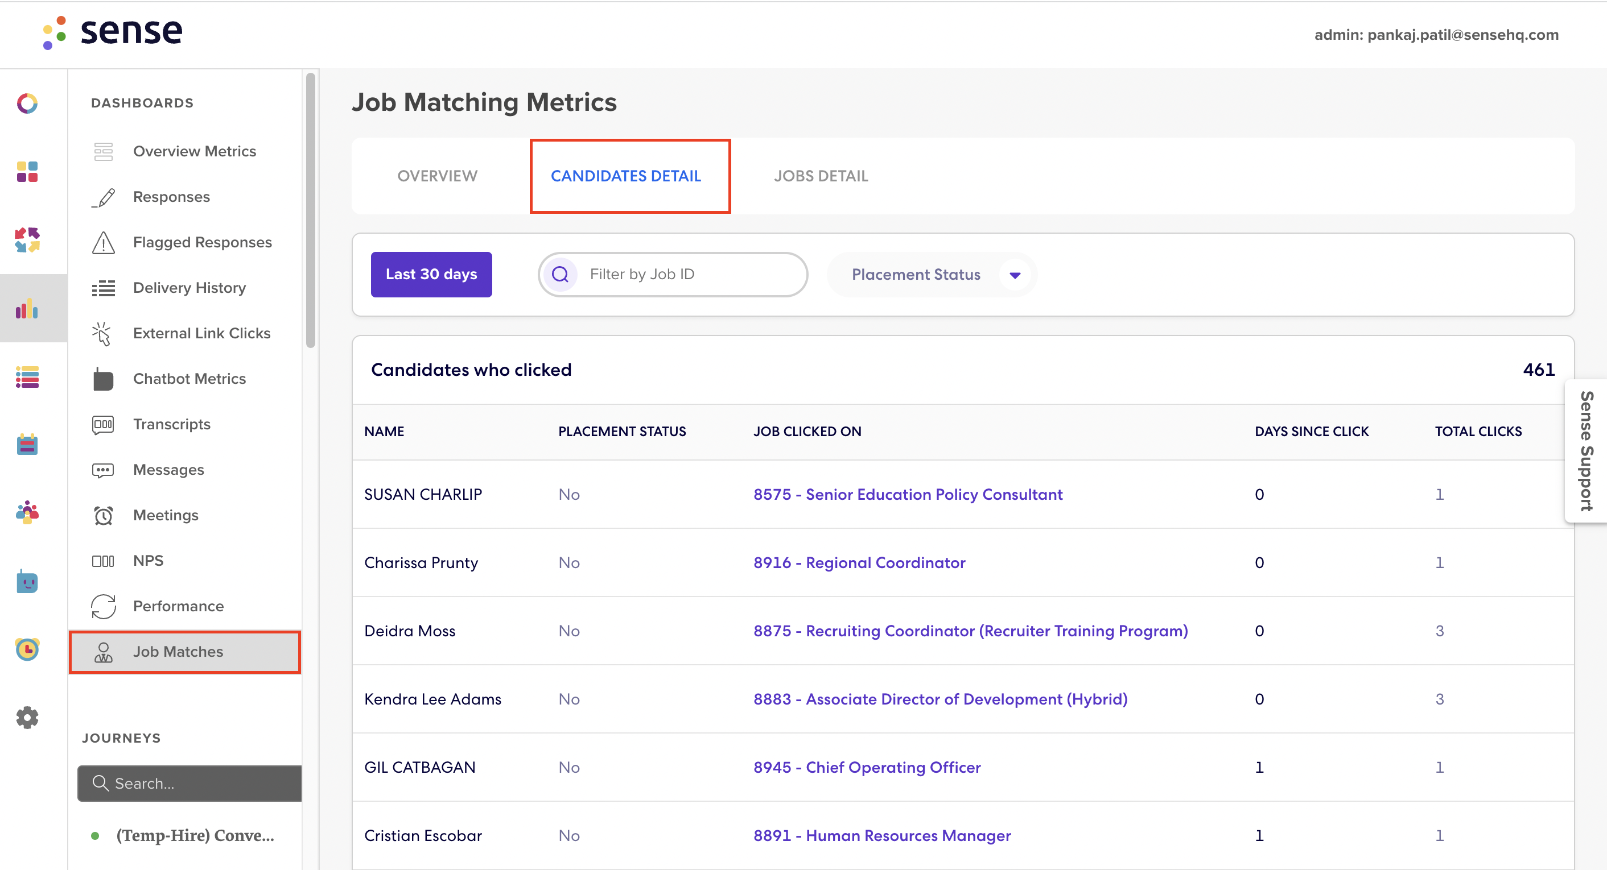Click the JOB CLICKED ON column header

(x=807, y=432)
